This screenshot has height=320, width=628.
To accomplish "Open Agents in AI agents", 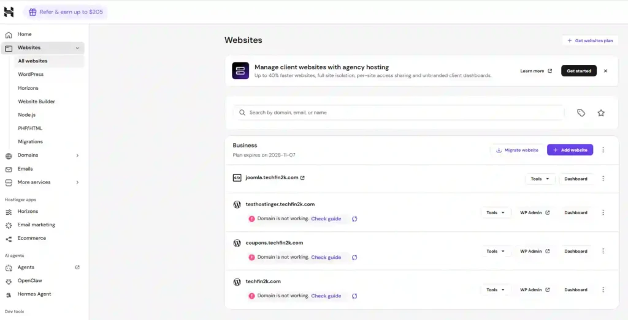I will coord(26,267).
